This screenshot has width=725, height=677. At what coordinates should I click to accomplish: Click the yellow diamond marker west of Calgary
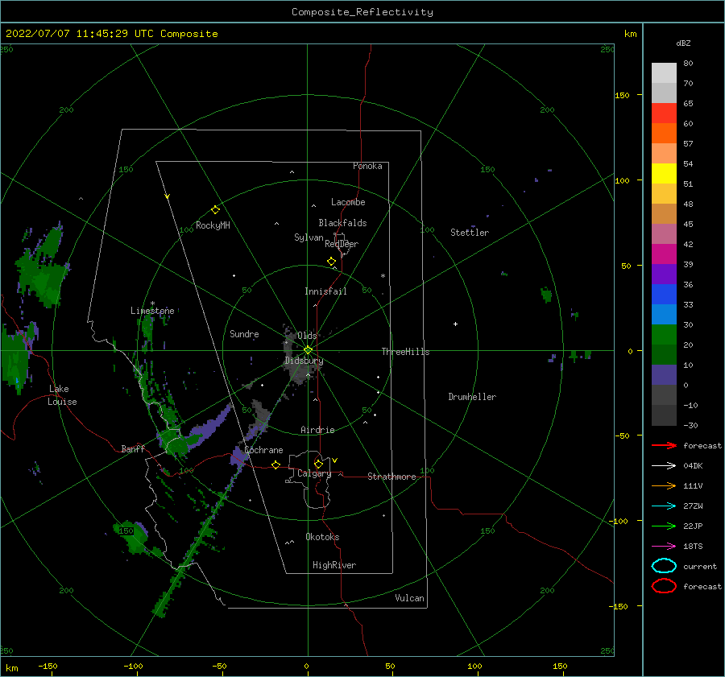[276, 464]
